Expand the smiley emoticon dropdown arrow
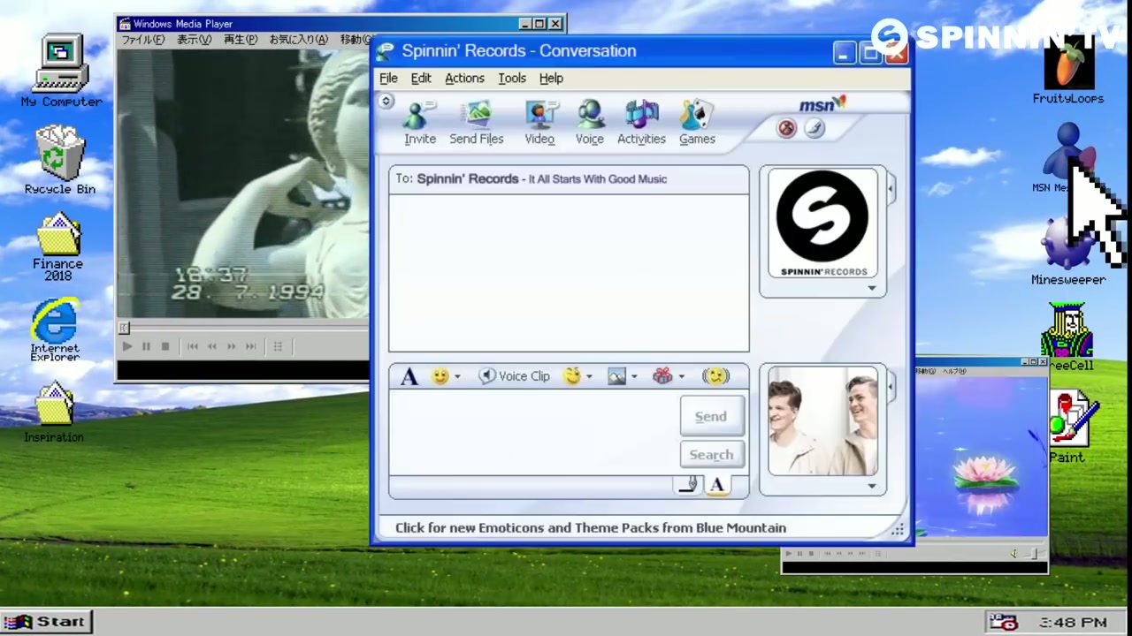 tap(457, 377)
